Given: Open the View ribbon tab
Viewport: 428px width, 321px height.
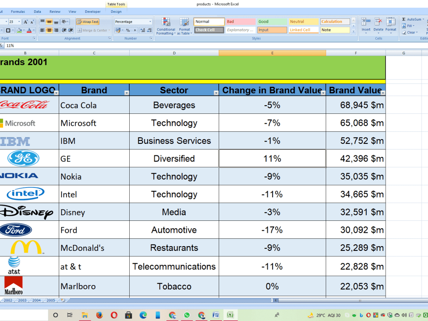Looking at the screenshot, I should (x=72, y=12).
